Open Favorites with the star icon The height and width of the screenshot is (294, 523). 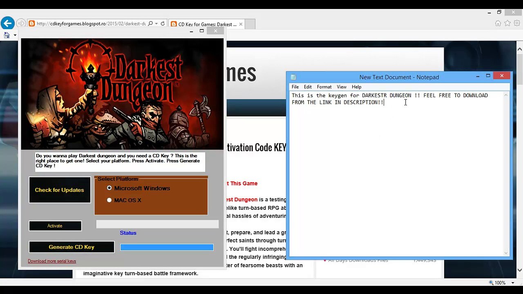[507, 24]
